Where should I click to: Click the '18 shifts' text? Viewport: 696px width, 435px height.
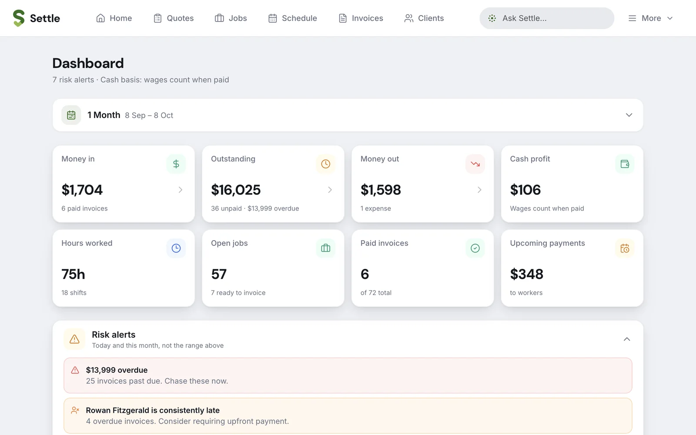point(74,293)
